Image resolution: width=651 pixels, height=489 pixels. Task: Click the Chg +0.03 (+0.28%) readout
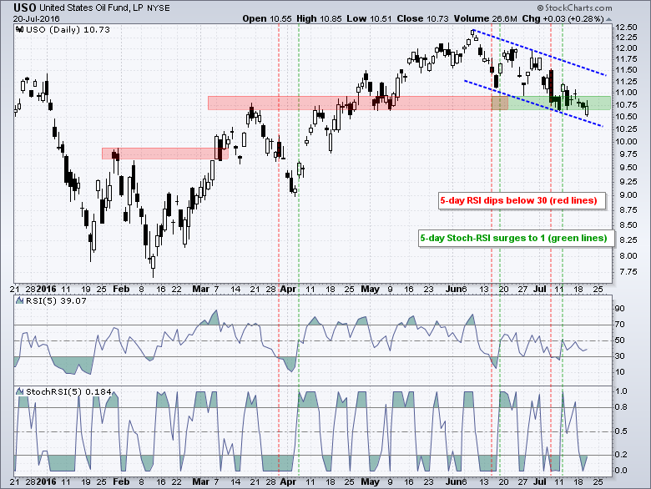click(x=563, y=18)
